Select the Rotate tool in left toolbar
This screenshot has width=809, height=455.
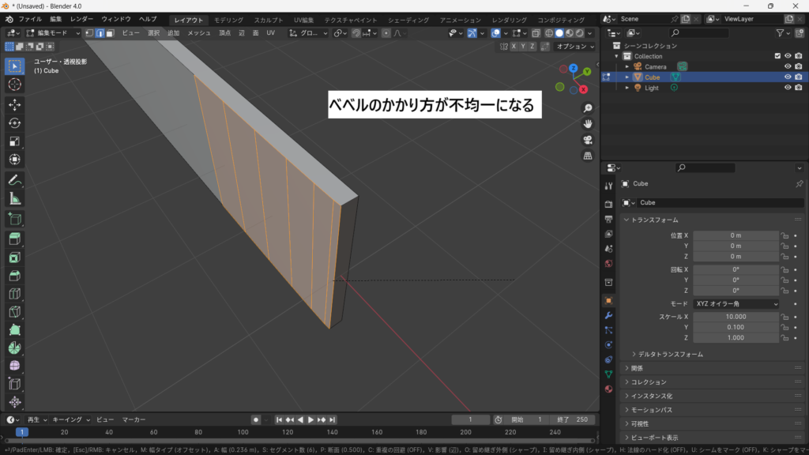click(15, 122)
